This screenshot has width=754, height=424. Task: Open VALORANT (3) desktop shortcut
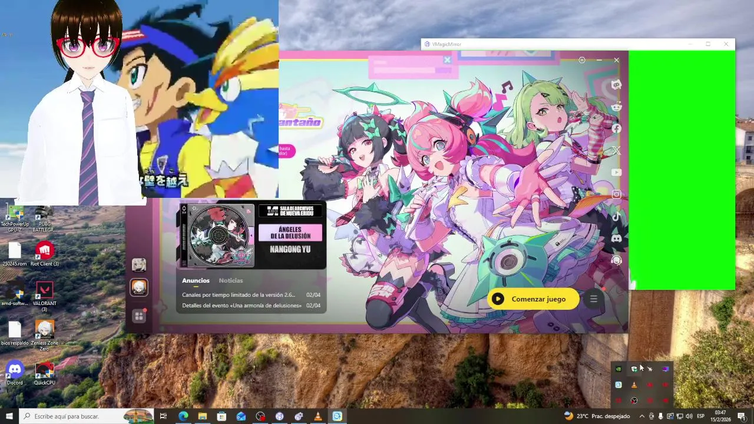[x=45, y=296]
